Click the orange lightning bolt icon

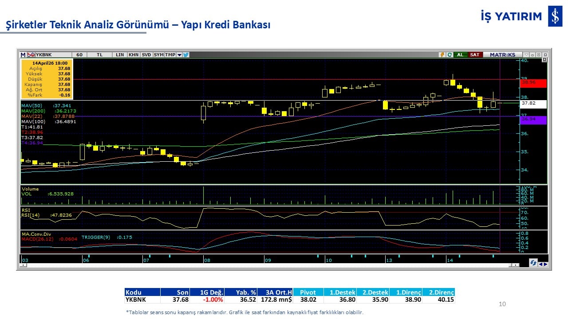442,55
